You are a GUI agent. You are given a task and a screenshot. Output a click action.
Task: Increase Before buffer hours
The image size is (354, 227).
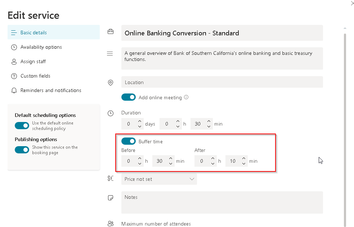pyautogui.click(x=140, y=158)
